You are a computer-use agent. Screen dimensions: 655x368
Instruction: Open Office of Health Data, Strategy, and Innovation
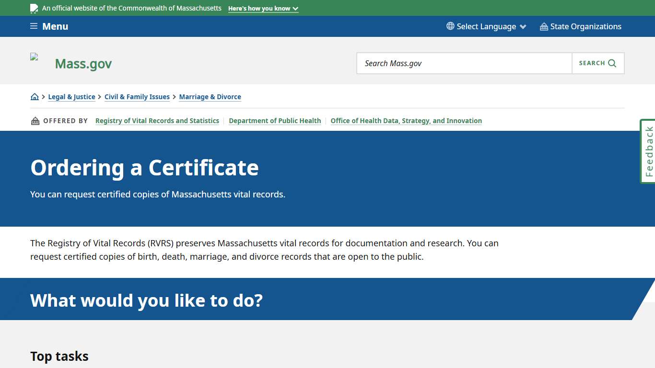click(x=406, y=121)
